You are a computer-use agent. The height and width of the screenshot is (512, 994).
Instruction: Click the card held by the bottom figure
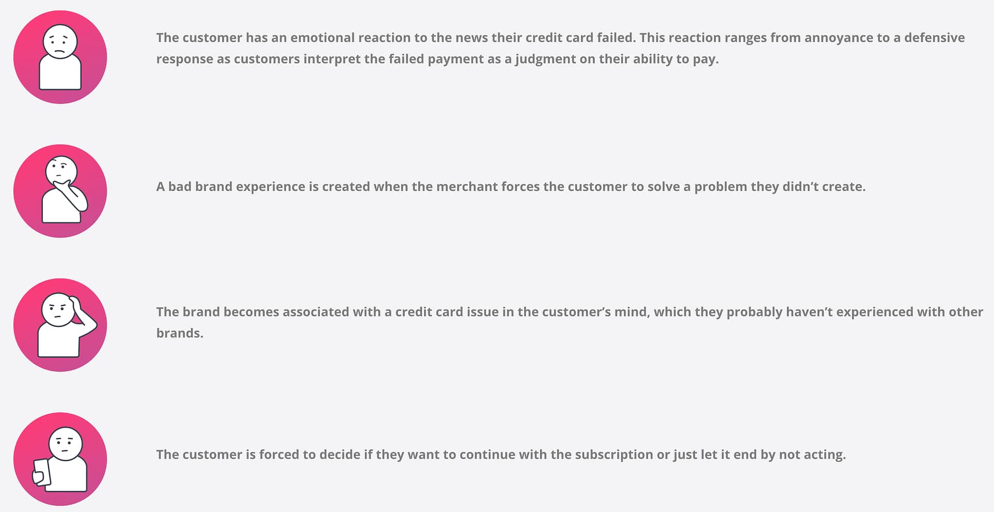pos(42,472)
